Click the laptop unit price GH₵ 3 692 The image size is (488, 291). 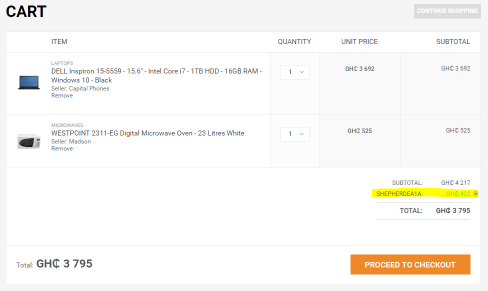pos(359,69)
